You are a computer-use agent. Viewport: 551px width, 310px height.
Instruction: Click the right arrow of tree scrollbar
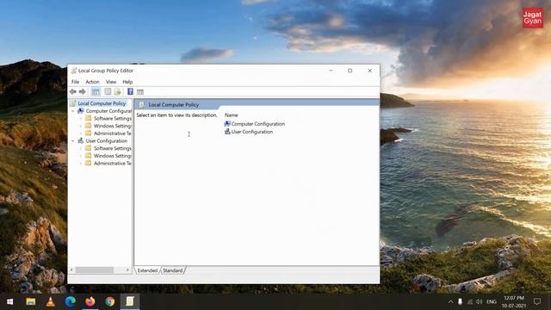[x=127, y=270]
